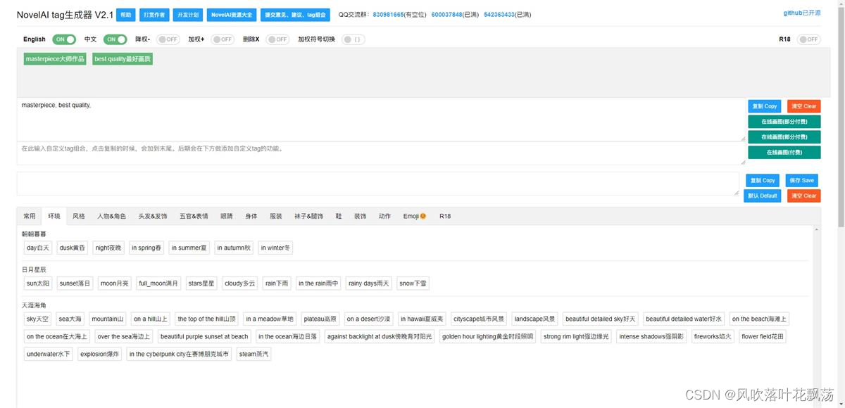Viewport: 845px width, 408px height.
Task: Add the sunset落日 tag
Action: tap(75, 283)
